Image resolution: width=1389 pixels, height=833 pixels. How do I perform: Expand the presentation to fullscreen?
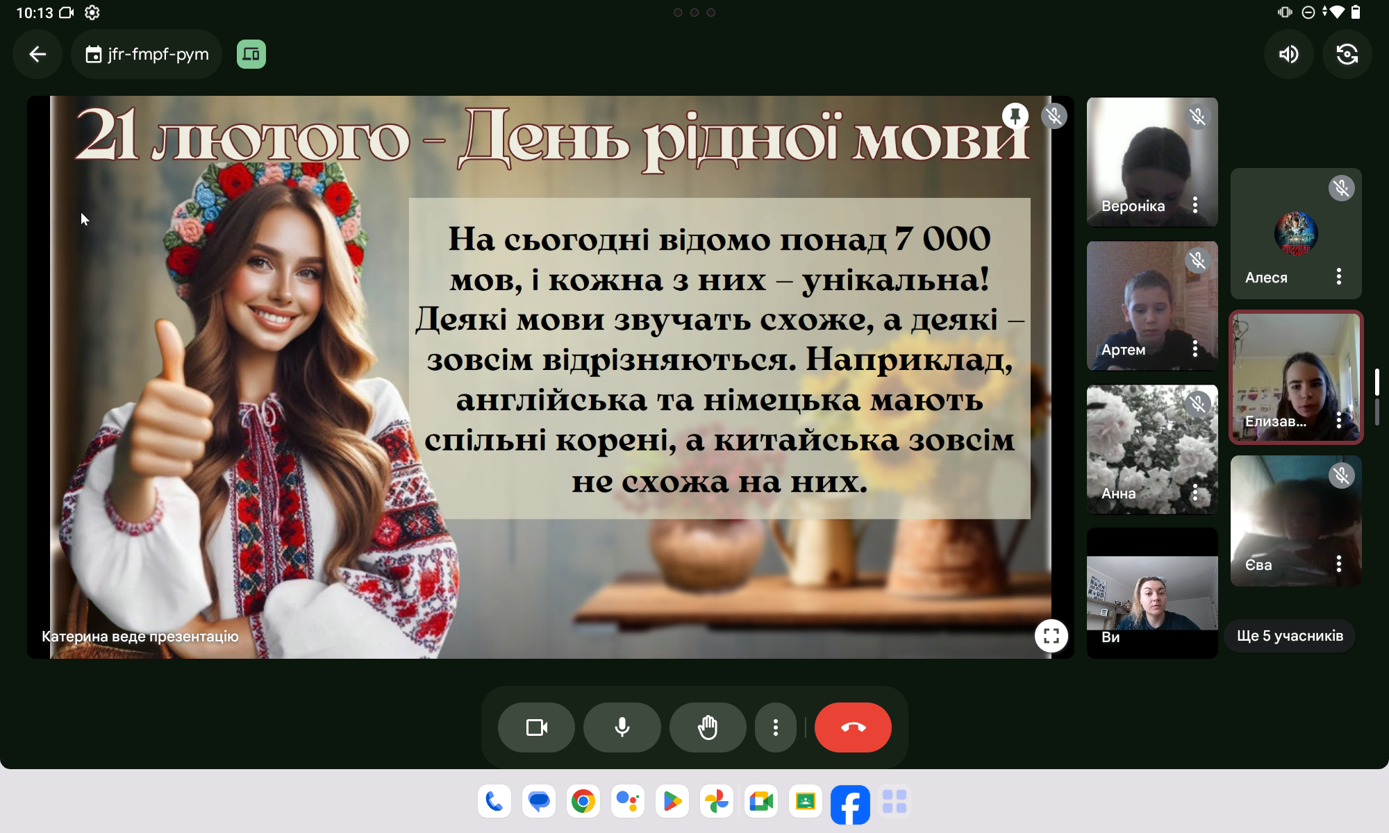tap(1051, 636)
